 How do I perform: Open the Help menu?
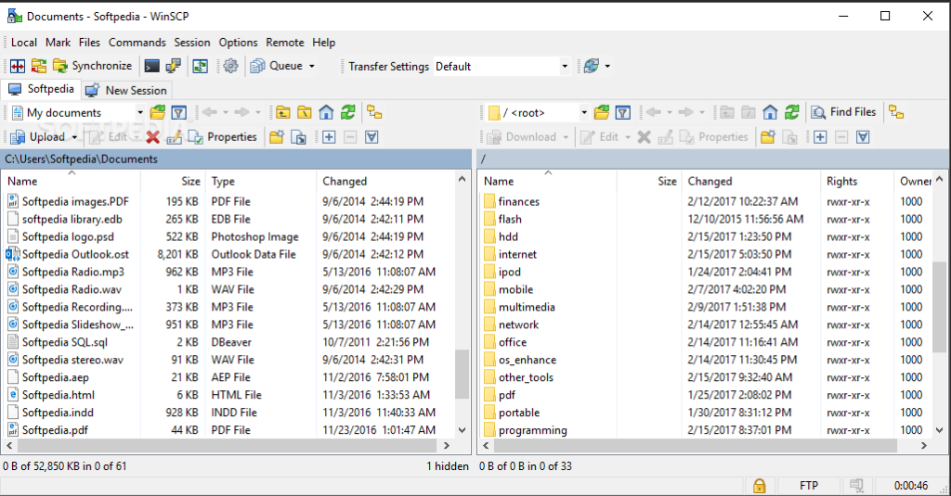[323, 43]
